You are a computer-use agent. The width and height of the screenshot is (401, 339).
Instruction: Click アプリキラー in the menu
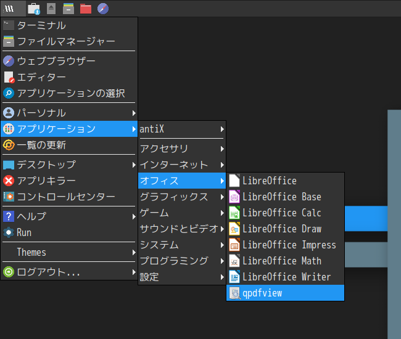point(69,181)
